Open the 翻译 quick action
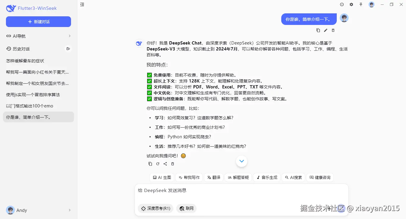This screenshot has height=219, width=406. tap(213, 177)
